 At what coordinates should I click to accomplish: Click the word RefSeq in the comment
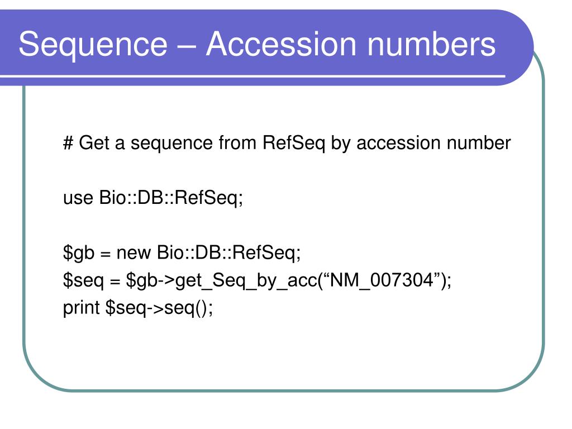click(x=293, y=143)
